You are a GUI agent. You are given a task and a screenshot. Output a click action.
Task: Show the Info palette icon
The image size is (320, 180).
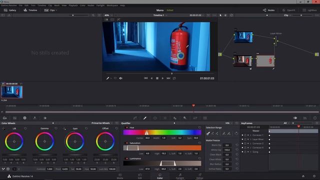point(315,118)
